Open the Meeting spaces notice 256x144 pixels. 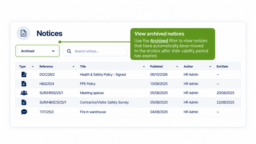click(x=92, y=93)
